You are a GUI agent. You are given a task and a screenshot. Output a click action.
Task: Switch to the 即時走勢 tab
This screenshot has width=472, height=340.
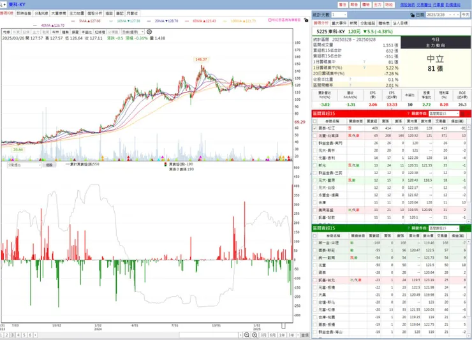point(24,13)
